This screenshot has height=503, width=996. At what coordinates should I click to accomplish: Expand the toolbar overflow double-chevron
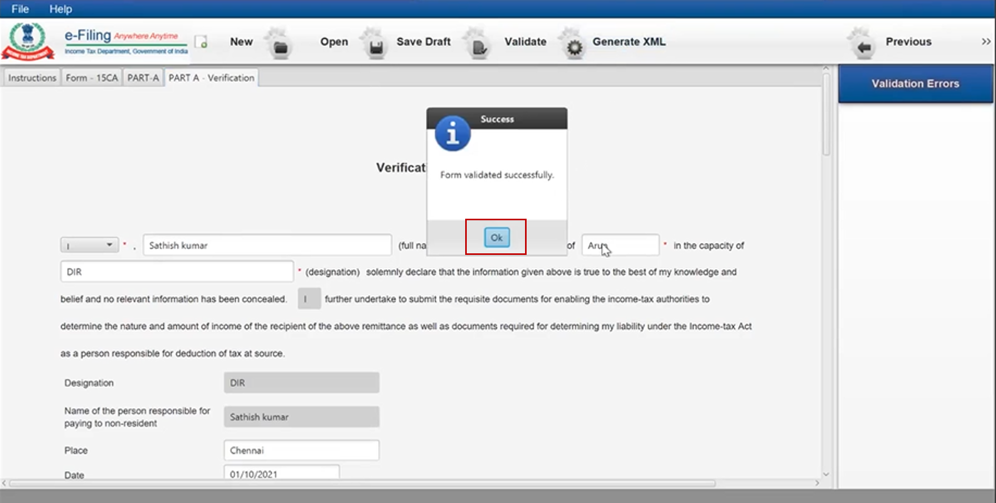coord(985,41)
